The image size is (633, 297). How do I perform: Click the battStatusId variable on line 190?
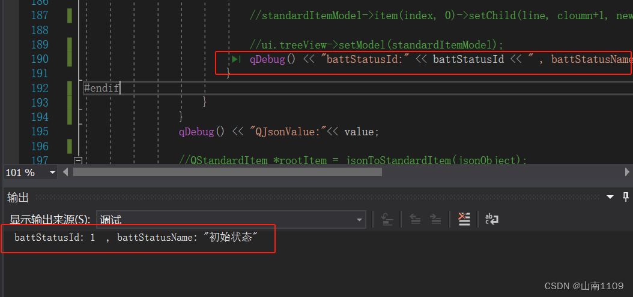coord(468,59)
